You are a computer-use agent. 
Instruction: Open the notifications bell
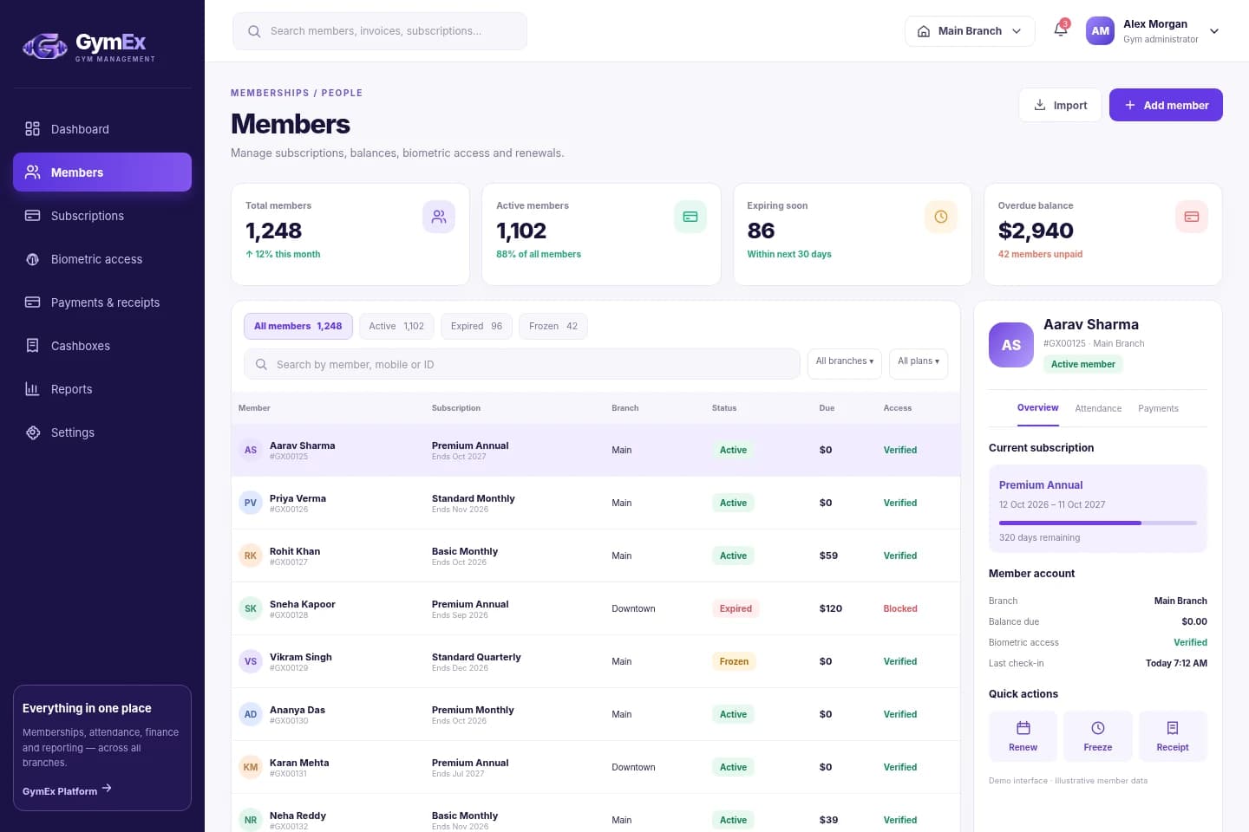coord(1061,30)
